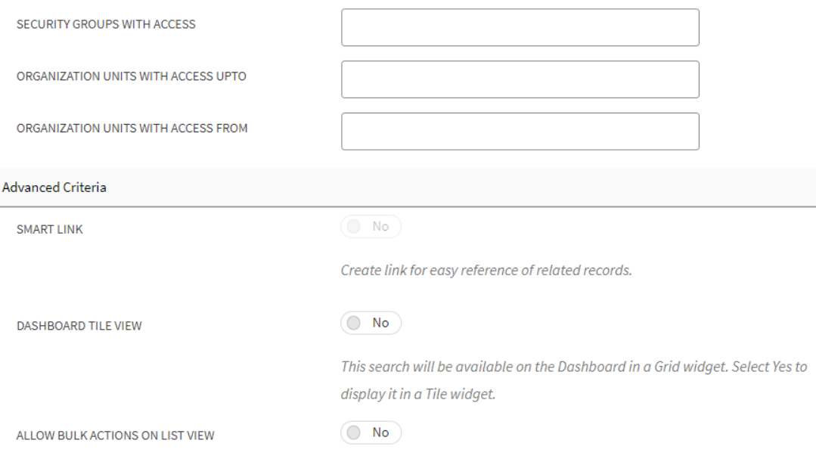
Task: Click the "No" text on Allow Bulk Actions switch
Action: point(380,432)
